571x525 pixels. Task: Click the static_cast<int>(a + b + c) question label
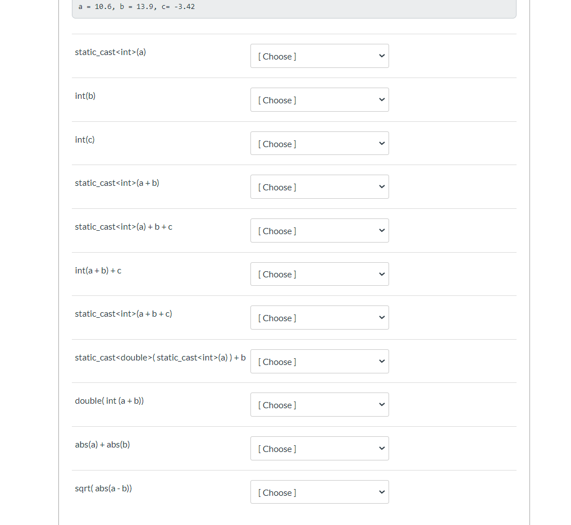[124, 313]
